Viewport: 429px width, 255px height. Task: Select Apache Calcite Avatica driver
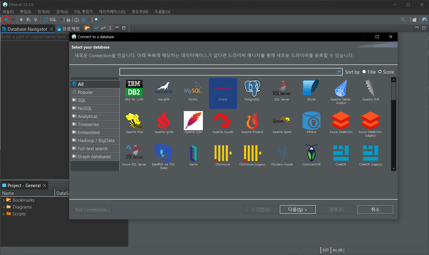(x=341, y=92)
